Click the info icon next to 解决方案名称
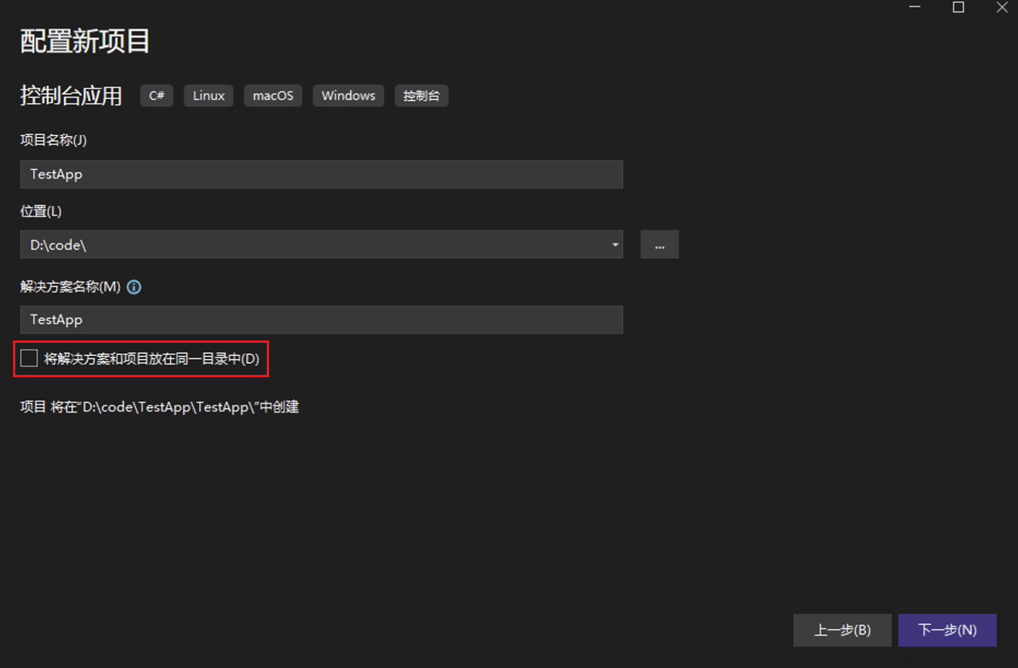Screen dimensions: 1018x668 [134, 287]
